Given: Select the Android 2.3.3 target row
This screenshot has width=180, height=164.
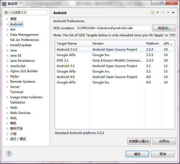Looking at the screenshot, I should 115,50.
